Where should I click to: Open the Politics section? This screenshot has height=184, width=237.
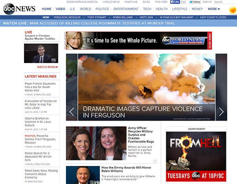coord(102,9)
